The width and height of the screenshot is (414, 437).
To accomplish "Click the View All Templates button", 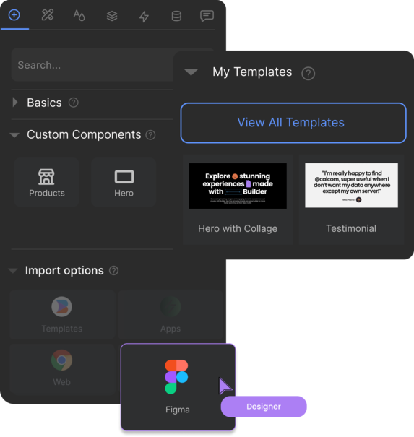I will [293, 123].
